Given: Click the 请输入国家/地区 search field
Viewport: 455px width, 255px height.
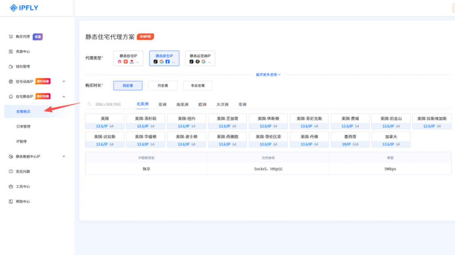Looking at the screenshot, I should (109, 104).
